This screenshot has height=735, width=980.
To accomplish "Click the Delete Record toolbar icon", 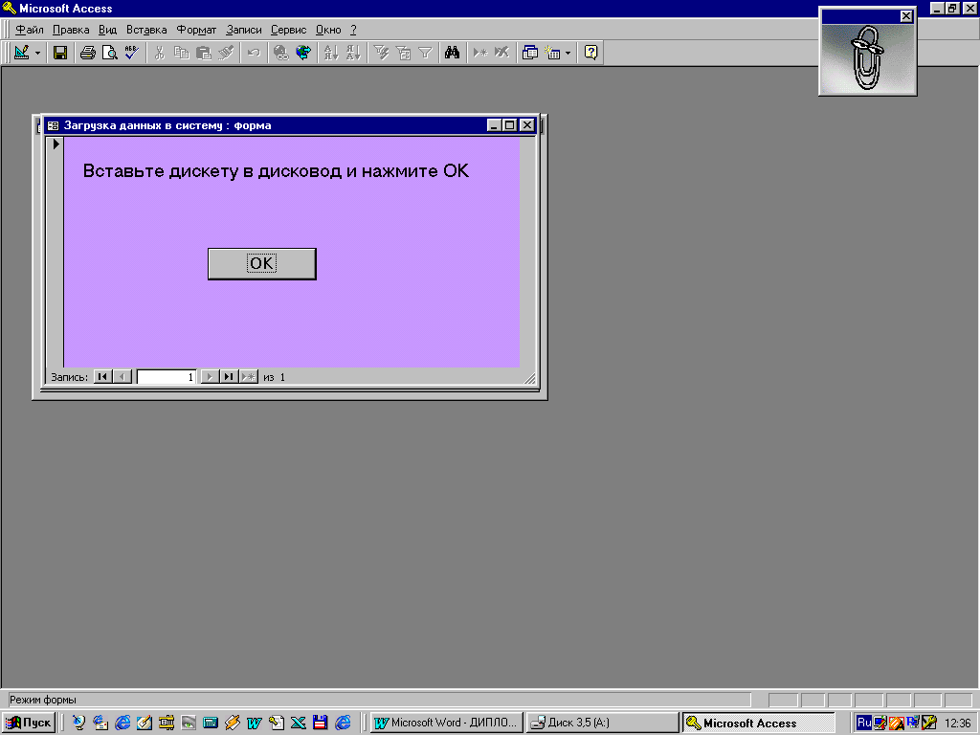I will click(501, 53).
